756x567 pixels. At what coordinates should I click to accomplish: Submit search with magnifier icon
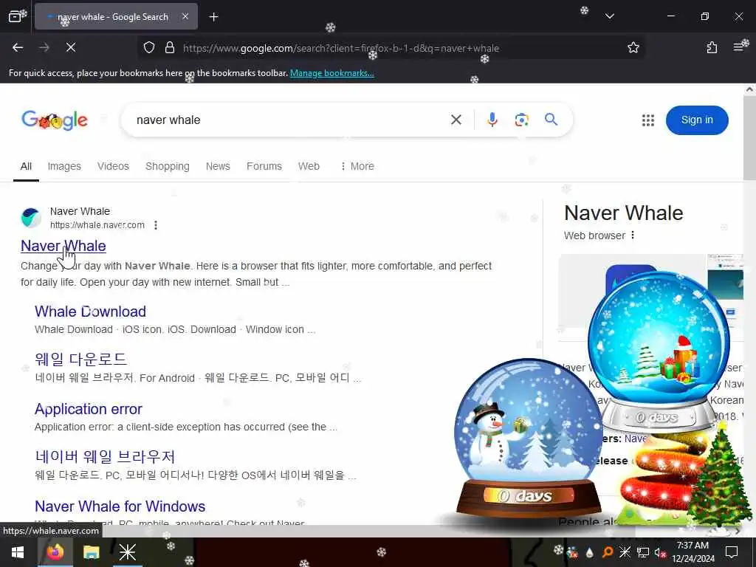551,119
